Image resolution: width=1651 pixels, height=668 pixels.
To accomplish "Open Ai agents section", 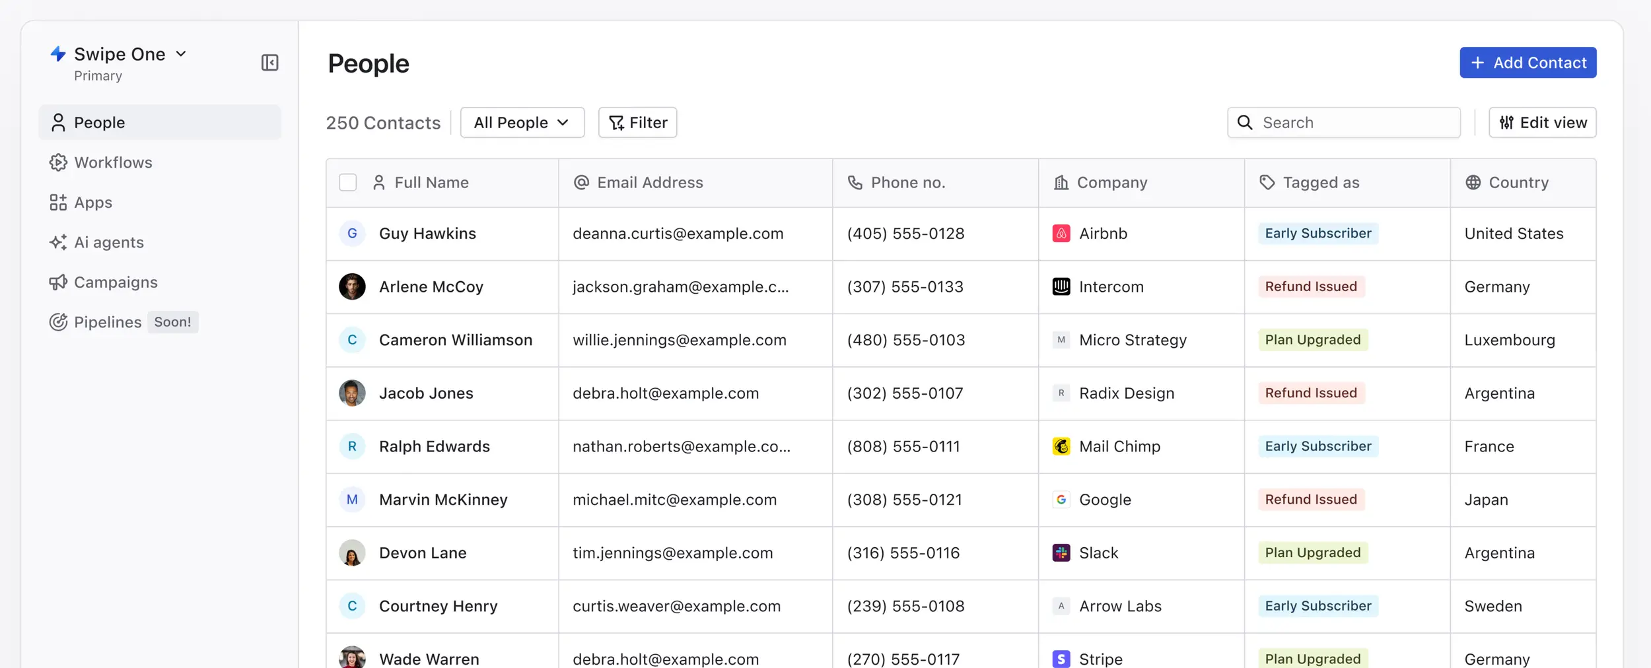I will pyautogui.click(x=108, y=242).
